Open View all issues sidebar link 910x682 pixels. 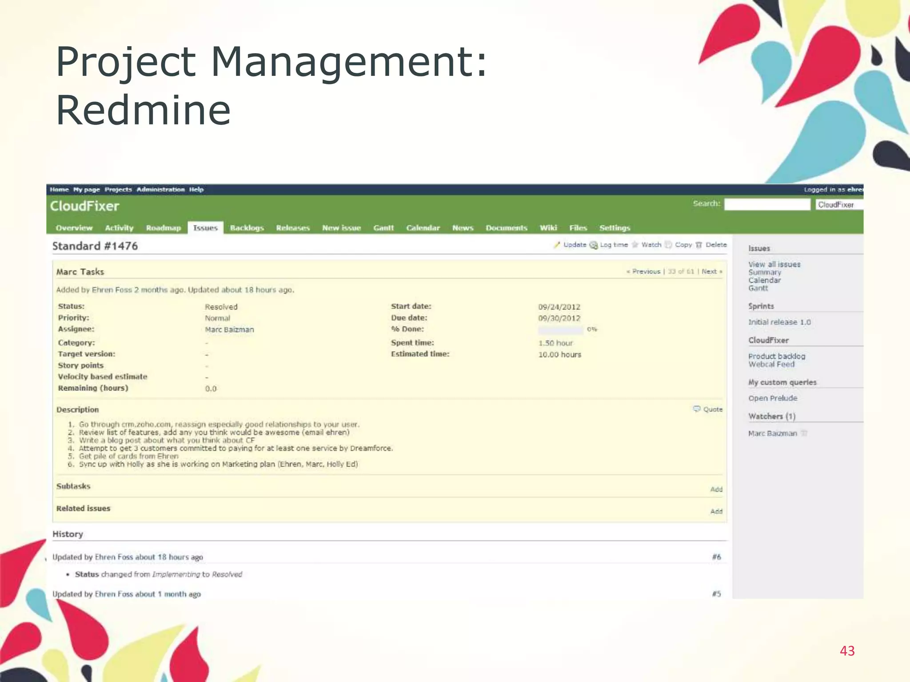774,264
